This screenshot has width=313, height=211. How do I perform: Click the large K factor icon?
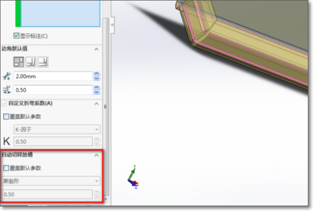7,141
